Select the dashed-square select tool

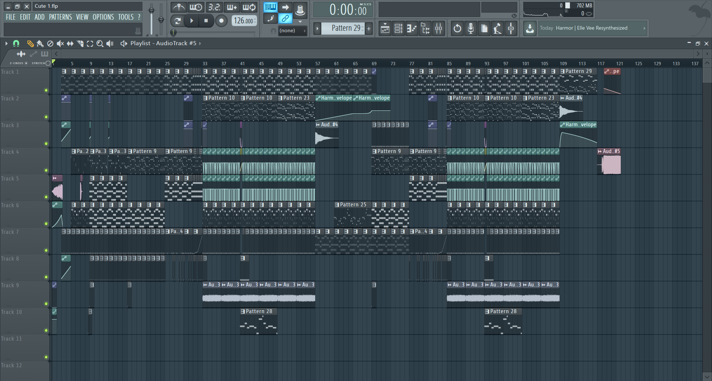click(x=90, y=43)
